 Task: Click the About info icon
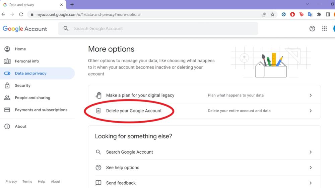pyautogui.click(x=7, y=126)
